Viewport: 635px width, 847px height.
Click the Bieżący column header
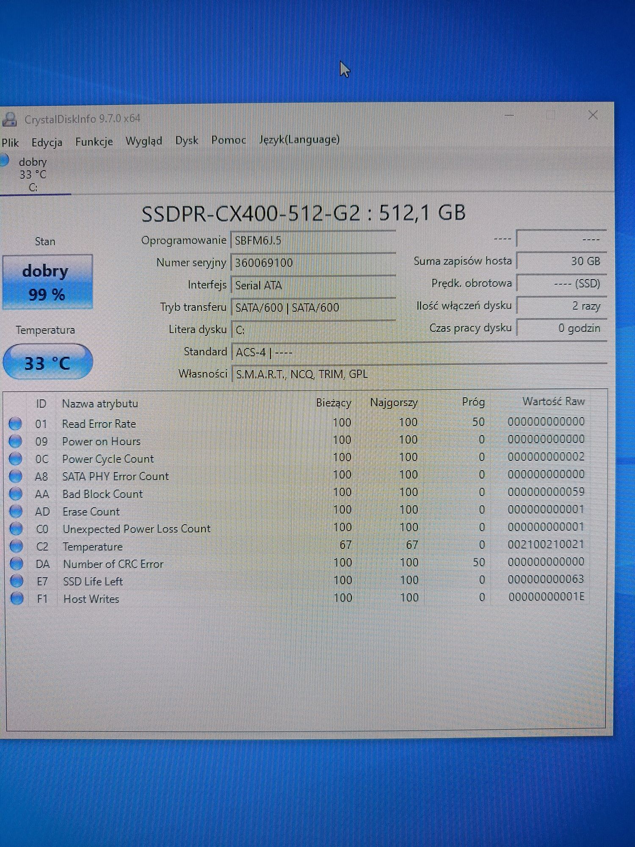point(334,403)
